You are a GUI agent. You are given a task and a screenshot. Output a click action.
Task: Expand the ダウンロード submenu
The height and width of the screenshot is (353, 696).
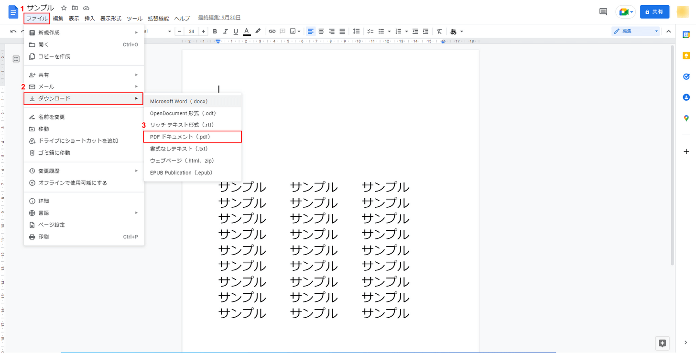[84, 98]
